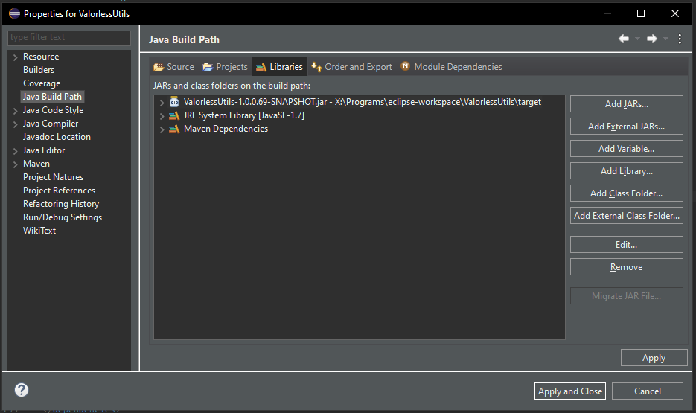696x413 pixels.
Task: Select the Java Editor label
Action: pyautogui.click(x=44, y=150)
